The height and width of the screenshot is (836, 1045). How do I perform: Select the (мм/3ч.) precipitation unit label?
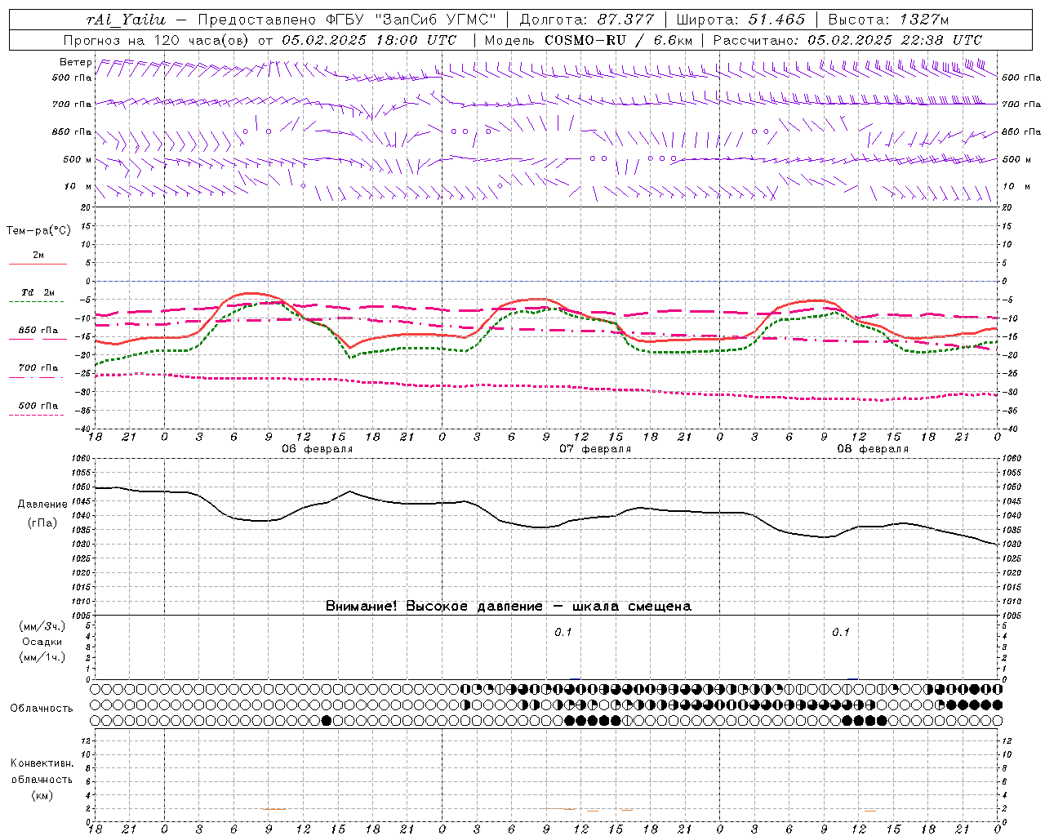pyautogui.click(x=42, y=626)
